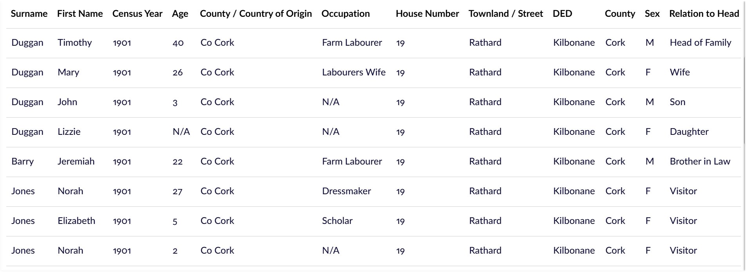Image resolution: width=746 pixels, height=272 pixels.
Task: Click the Townland / Street header
Action: tap(506, 14)
